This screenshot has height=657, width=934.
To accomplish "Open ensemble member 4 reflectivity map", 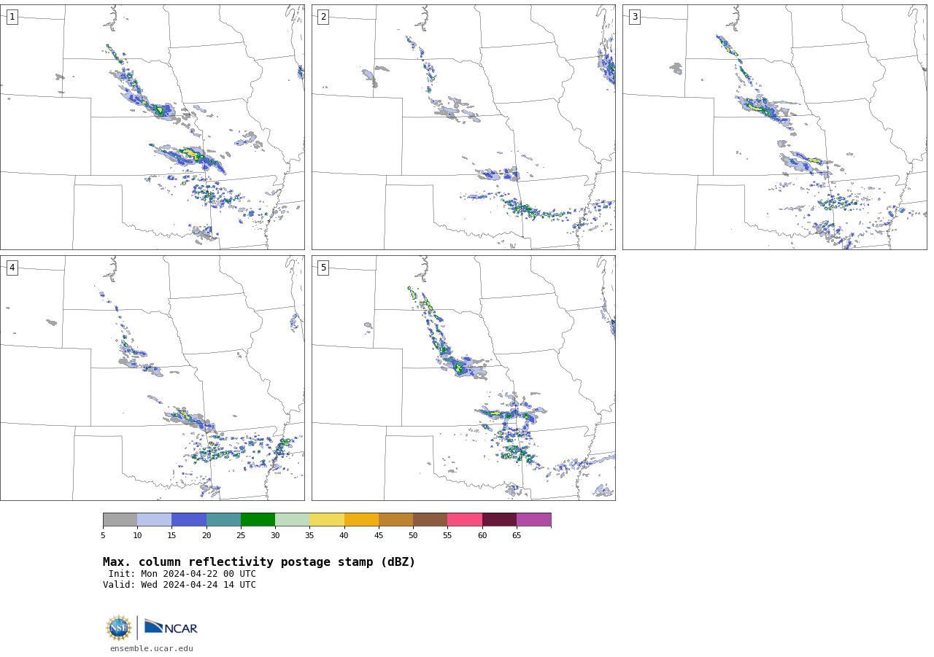I will [x=152, y=378].
